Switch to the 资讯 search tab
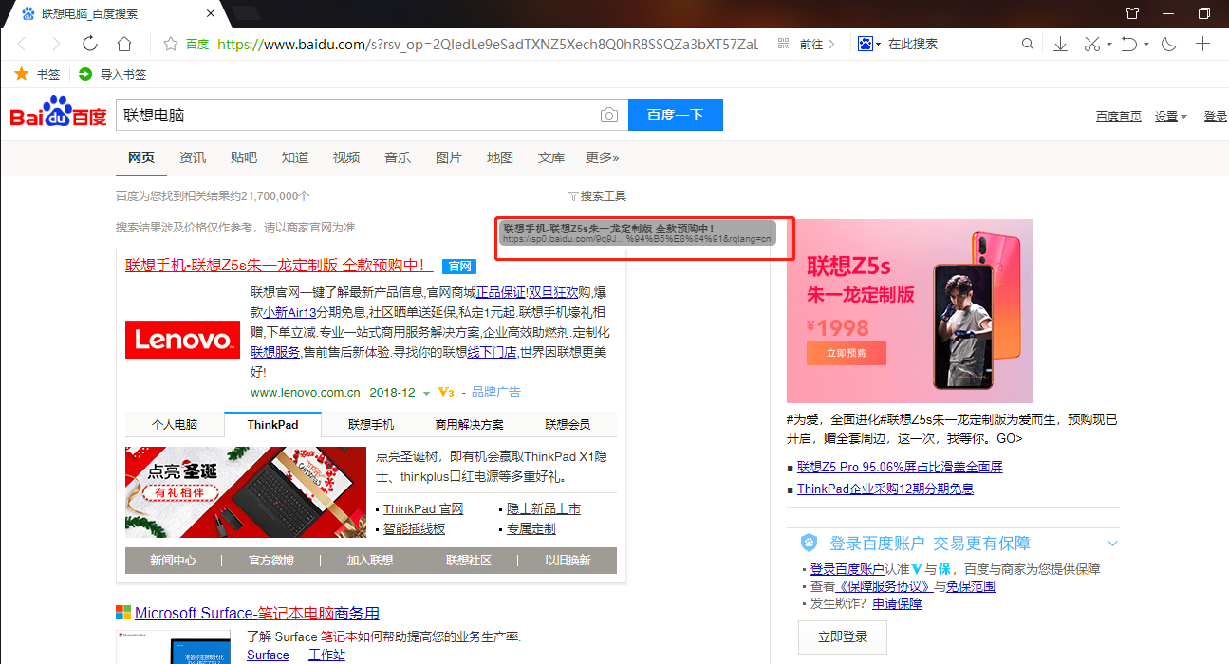Viewport: 1229px width, 664px height. [193, 157]
